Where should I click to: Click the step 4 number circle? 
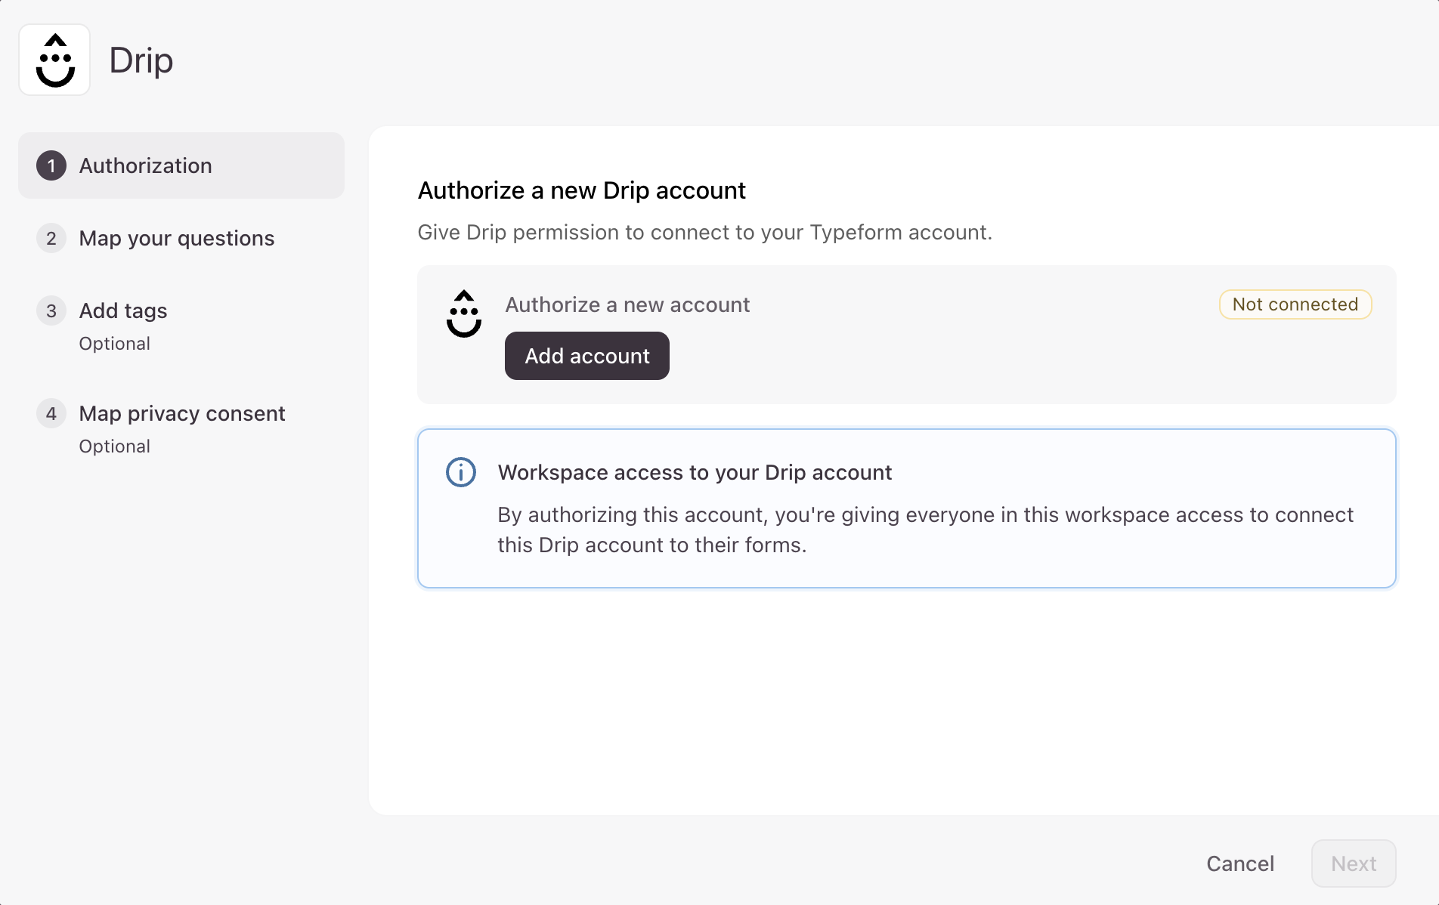coord(51,413)
